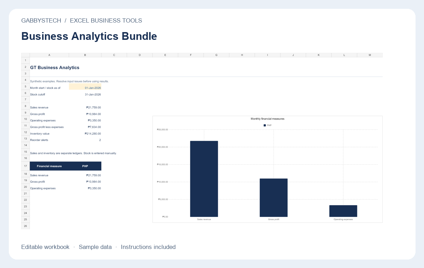Click the 'Month start / stock as of' label
This screenshot has height=268, width=424.
[x=45, y=88]
